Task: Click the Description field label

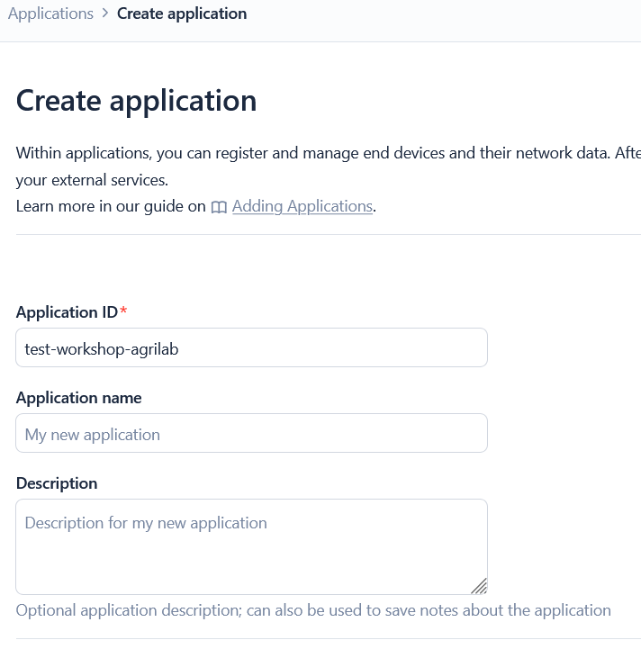Action: (x=57, y=483)
